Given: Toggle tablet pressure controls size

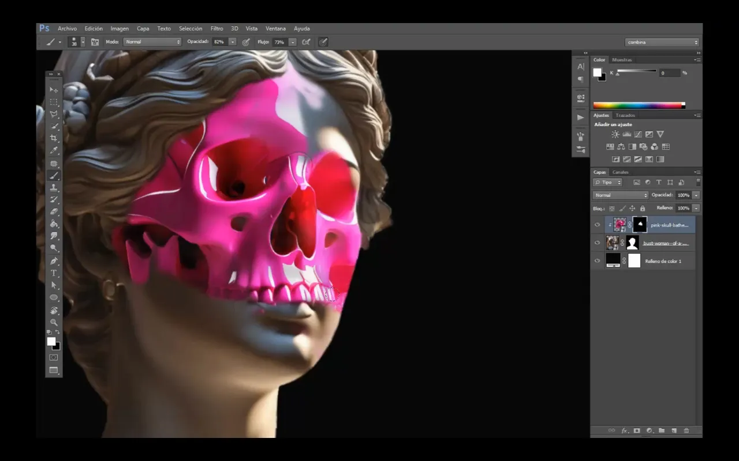Looking at the screenshot, I should tap(323, 42).
